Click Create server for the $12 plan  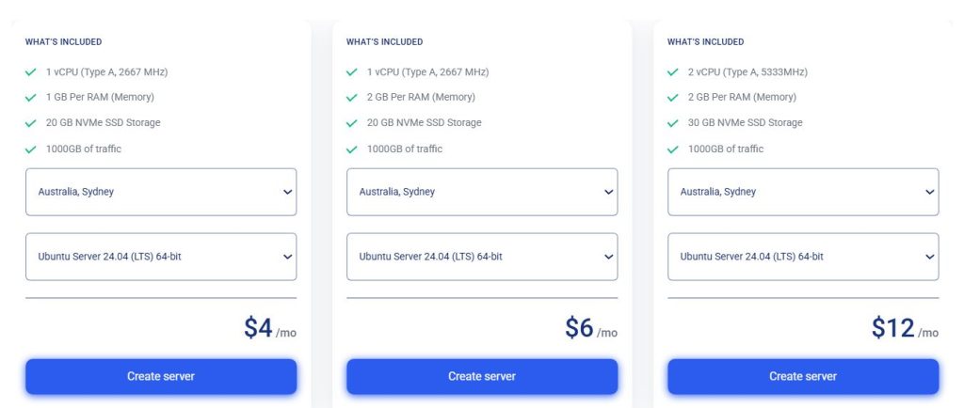(803, 376)
